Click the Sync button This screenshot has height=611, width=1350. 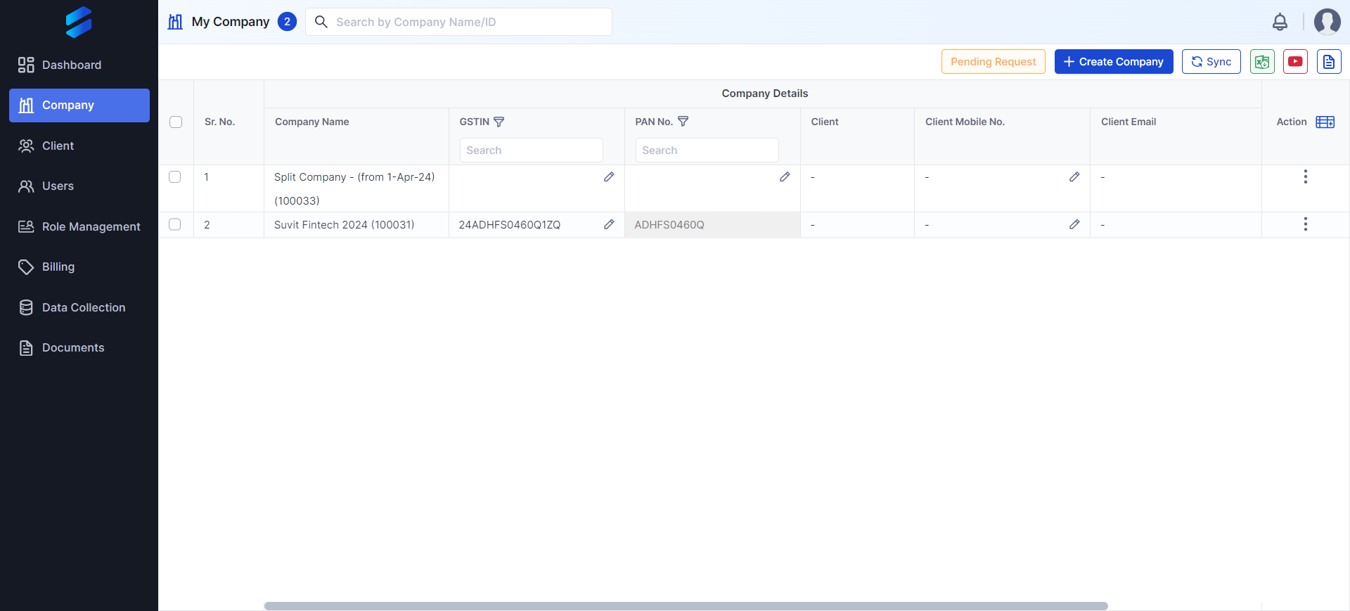(1211, 62)
